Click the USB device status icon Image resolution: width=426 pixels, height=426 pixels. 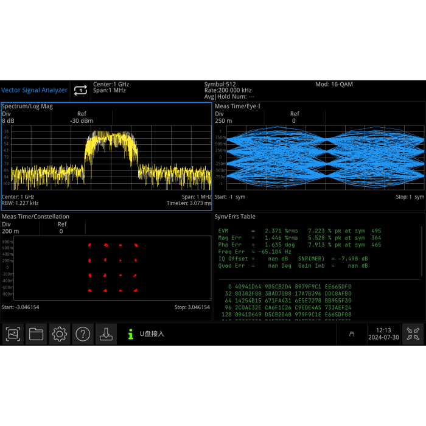pos(352,334)
